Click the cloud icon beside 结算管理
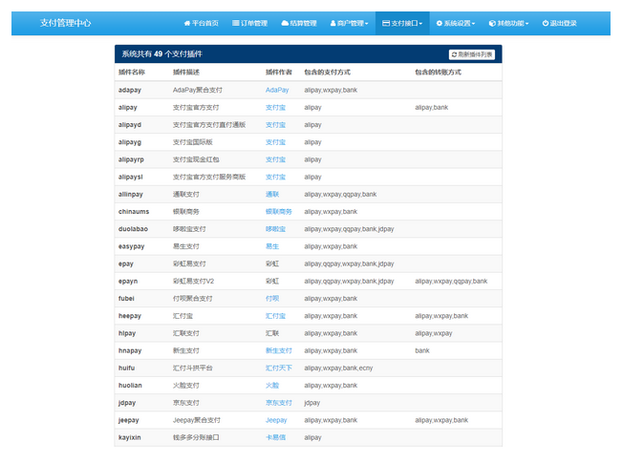622x463 pixels. 285,23
